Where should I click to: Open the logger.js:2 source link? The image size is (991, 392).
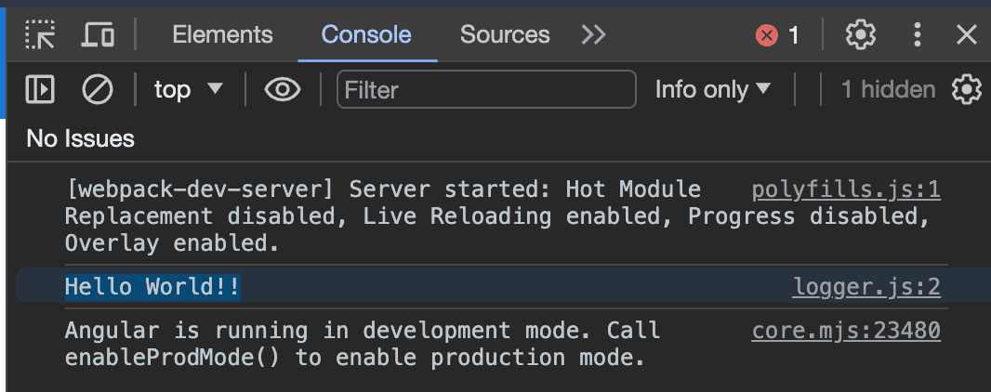click(x=866, y=287)
